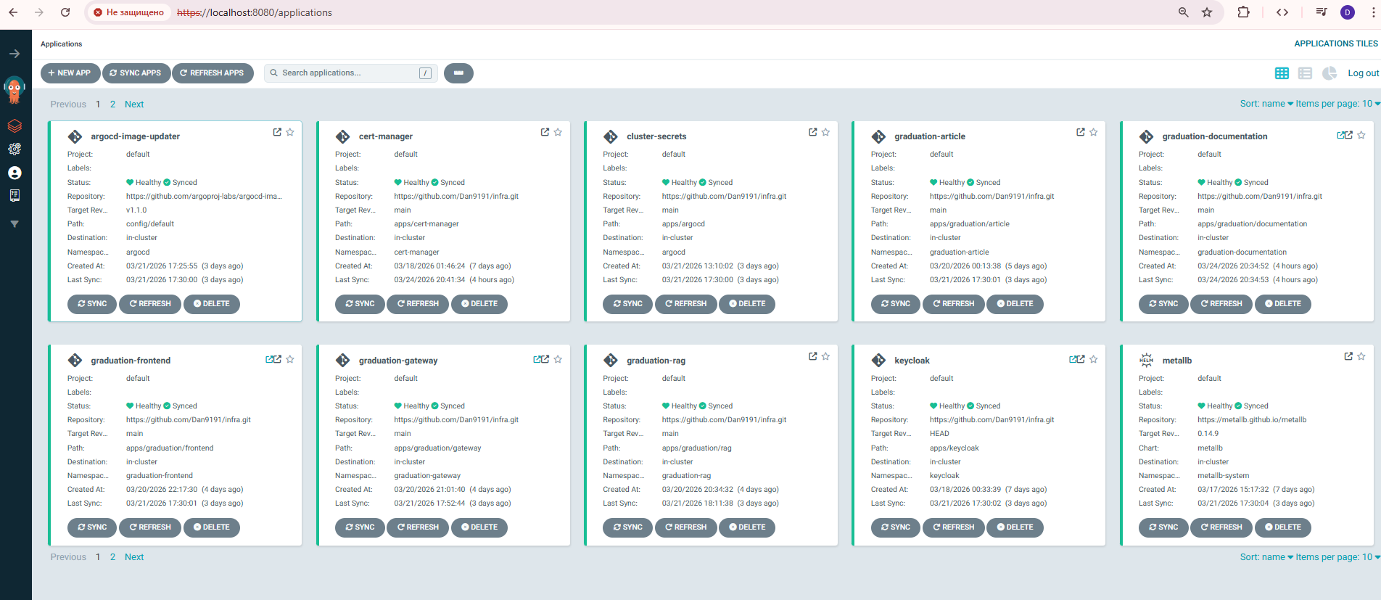The image size is (1381, 600).
Task: Open the browser three-dot menu
Action: point(1373,12)
